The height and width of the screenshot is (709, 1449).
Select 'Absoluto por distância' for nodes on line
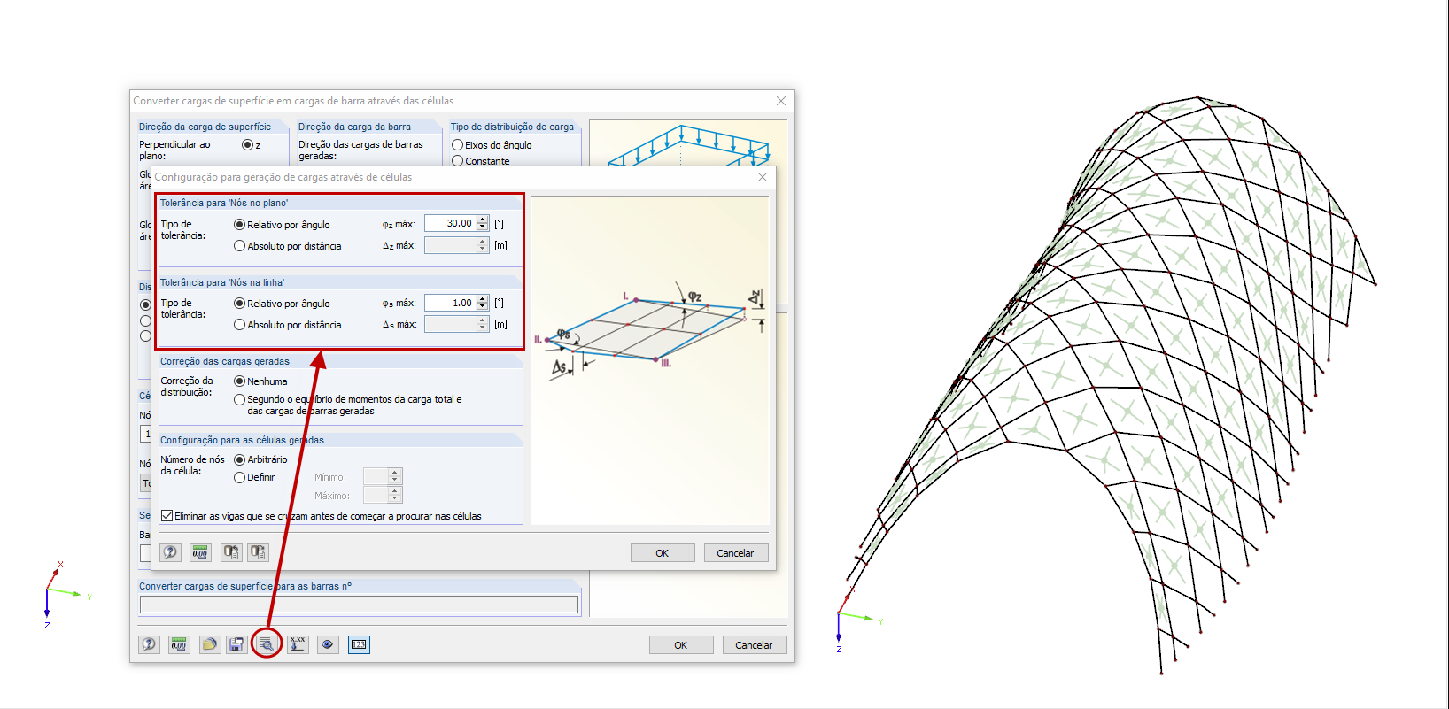(239, 325)
